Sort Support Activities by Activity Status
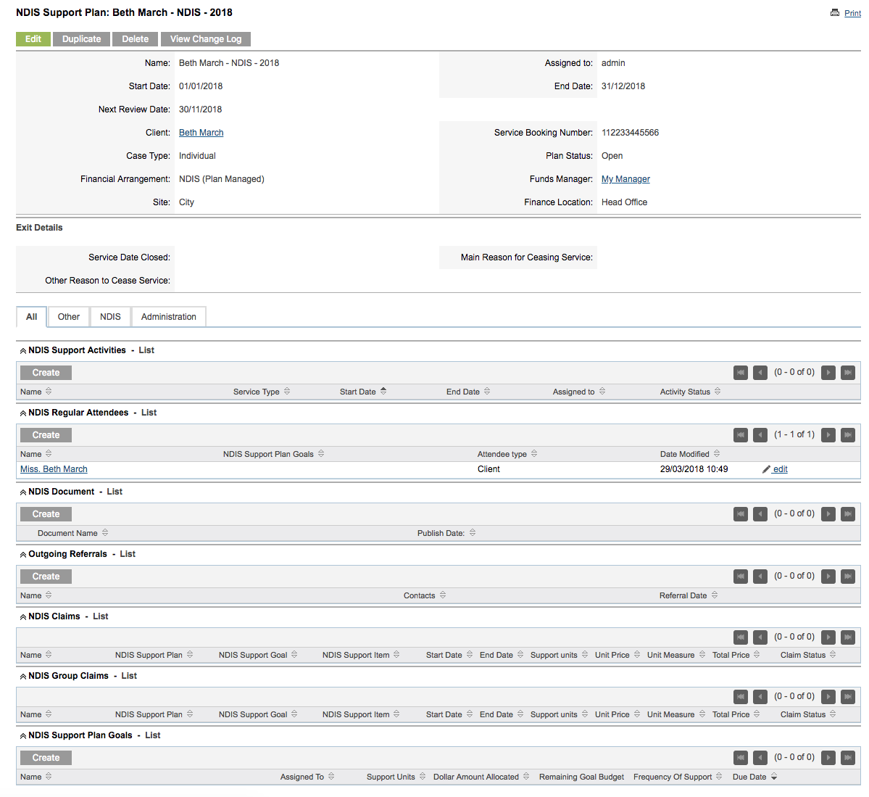 [690, 392]
